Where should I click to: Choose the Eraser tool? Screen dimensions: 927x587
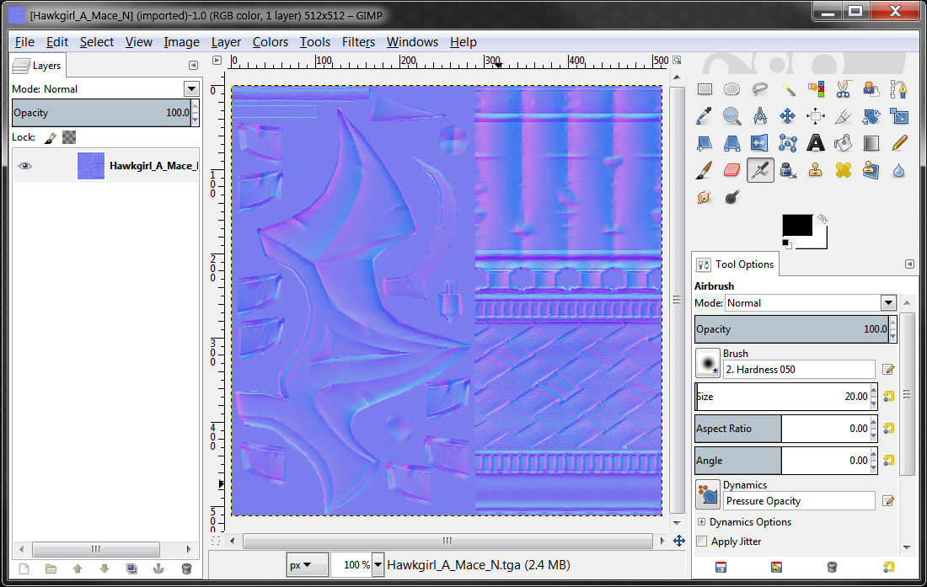pyautogui.click(x=731, y=171)
